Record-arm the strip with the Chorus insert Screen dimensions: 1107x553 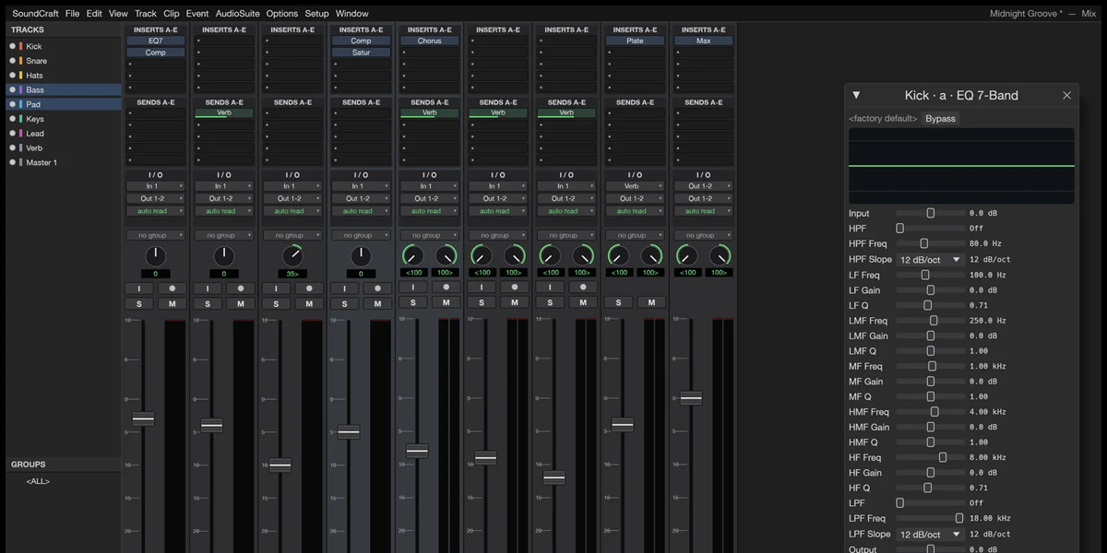(446, 288)
